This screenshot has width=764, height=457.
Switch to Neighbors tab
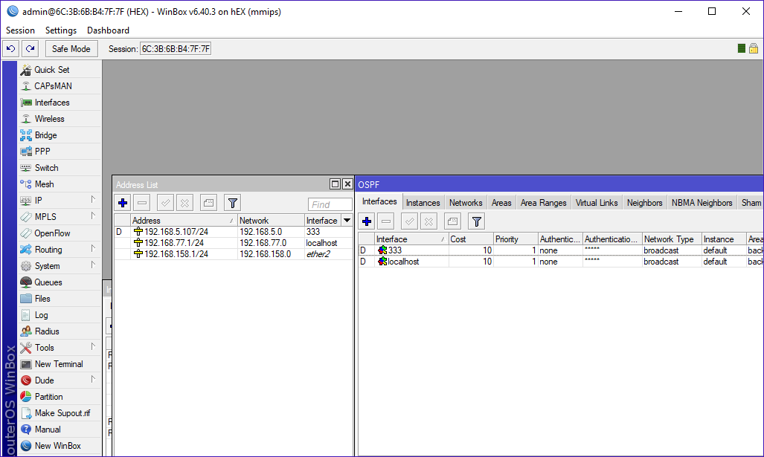645,203
